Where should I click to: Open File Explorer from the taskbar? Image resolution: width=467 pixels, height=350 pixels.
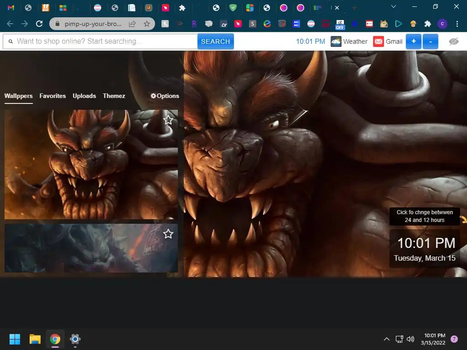(35, 339)
